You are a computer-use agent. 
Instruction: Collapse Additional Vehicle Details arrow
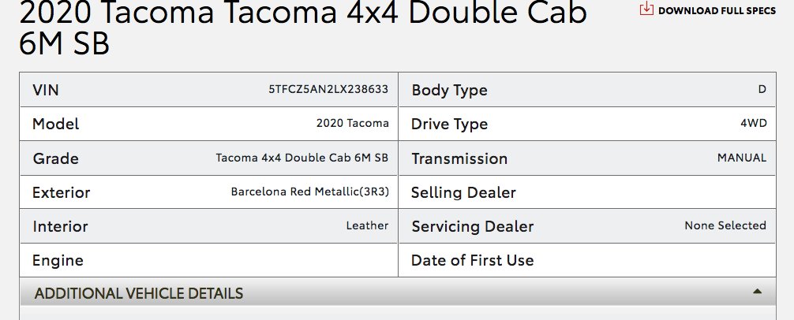click(x=757, y=291)
